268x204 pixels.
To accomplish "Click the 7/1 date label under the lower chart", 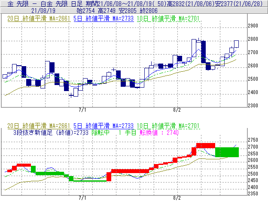I will coord(82,198).
